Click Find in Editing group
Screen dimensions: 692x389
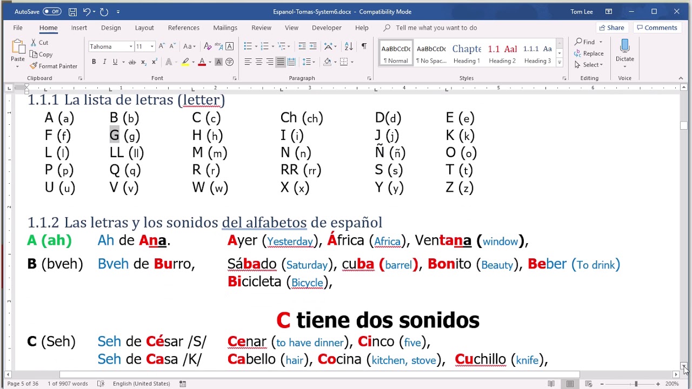pos(584,42)
